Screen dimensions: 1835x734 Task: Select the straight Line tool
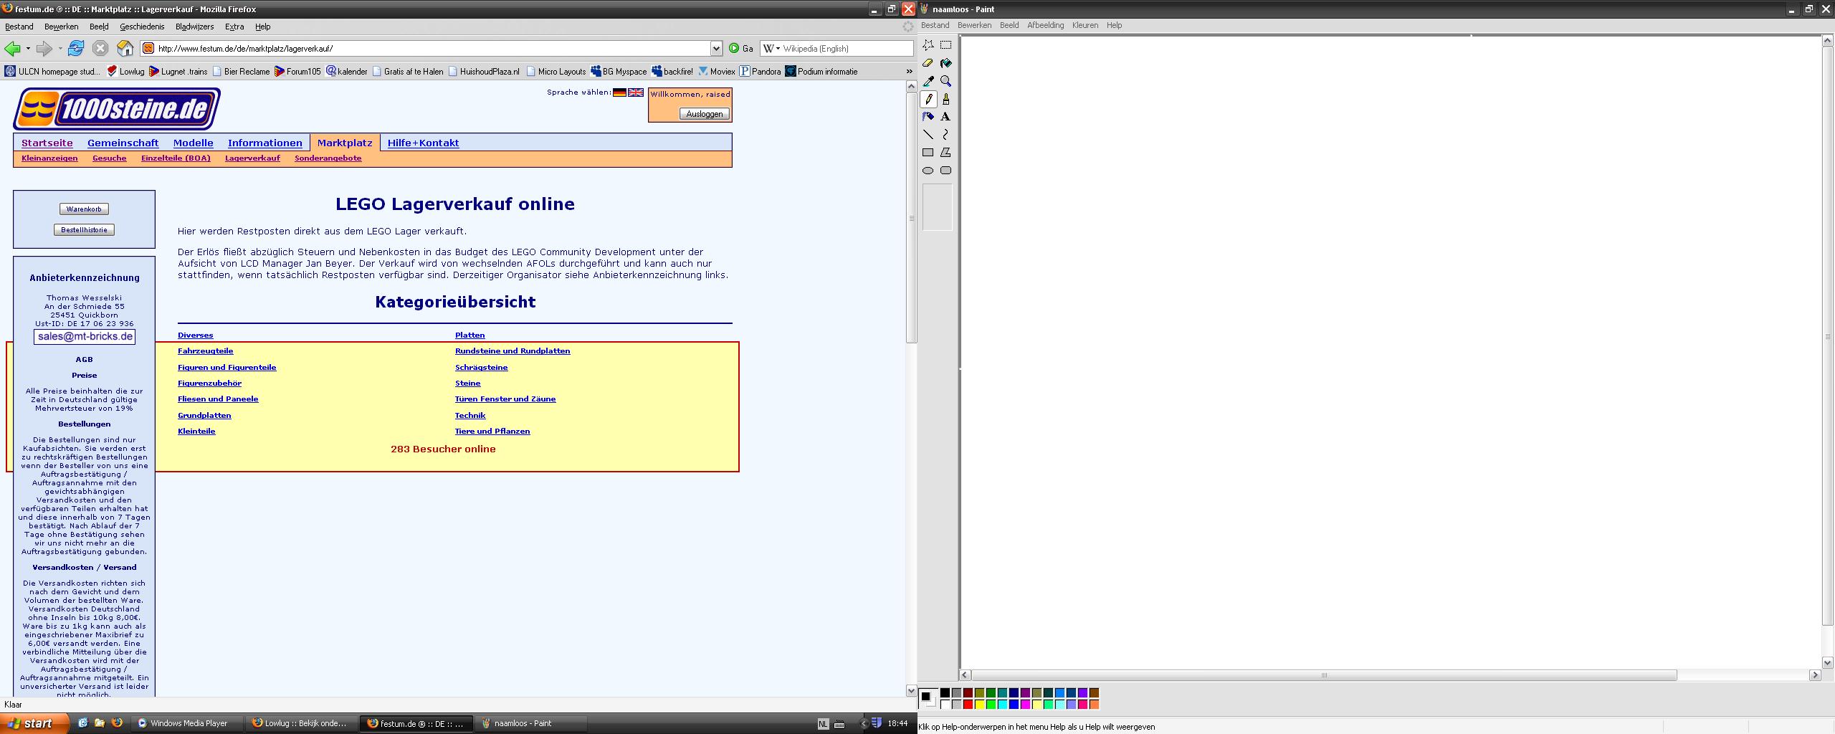click(x=928, y=135)
